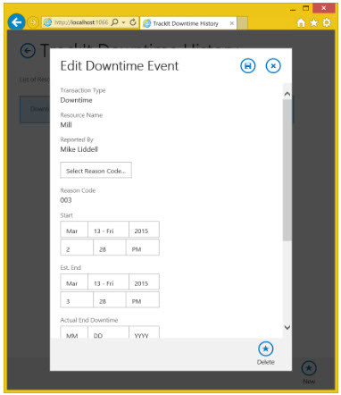341x395 pixels.
Task: Open browser Tools gear icon
Action: click(327, 22)
